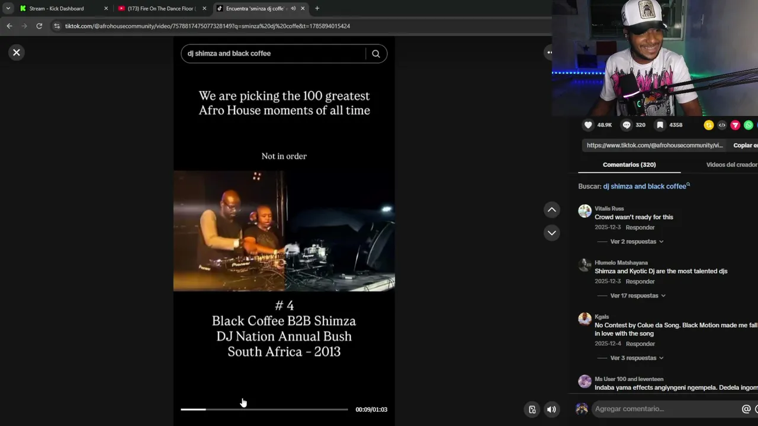The width and height of the screenshot is (758, 426).
Task: Expand 'Ver 17 respuestas' replies
Action: (x=638, y=296)
